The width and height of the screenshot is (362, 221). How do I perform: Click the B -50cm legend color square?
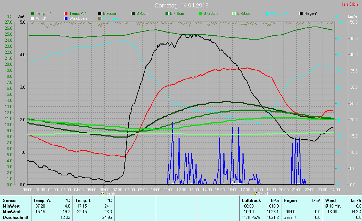click(x=234, y=13)
